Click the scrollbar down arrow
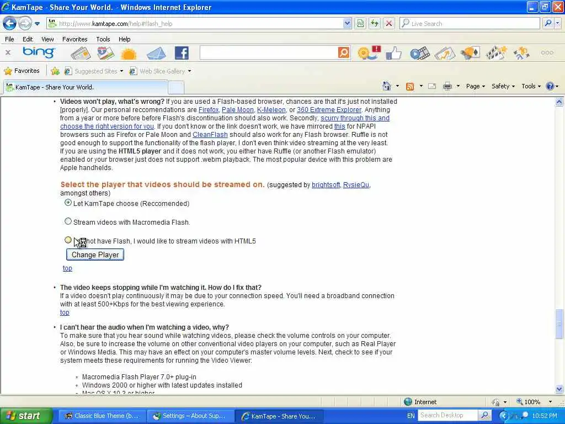The width and height of the screenshot is (565, 424). (x=559, y=389)
